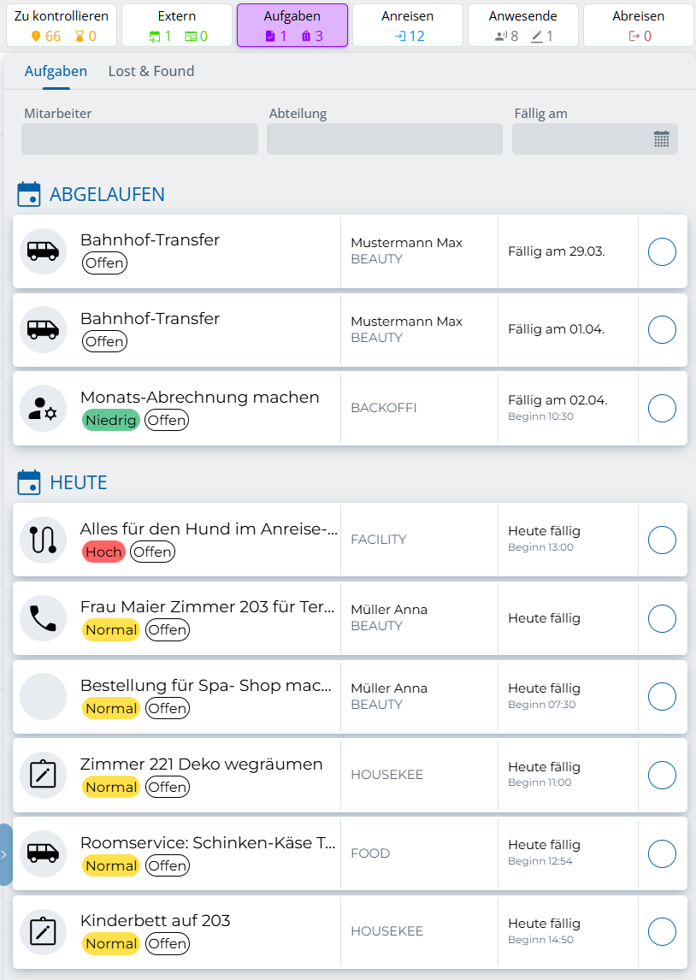This screenshot has height=980, width=696.
Task: Click the van icon of the Bahnhof-Transfer task due 29.03.
Action: pyautogui.click(x=43, y=251)
